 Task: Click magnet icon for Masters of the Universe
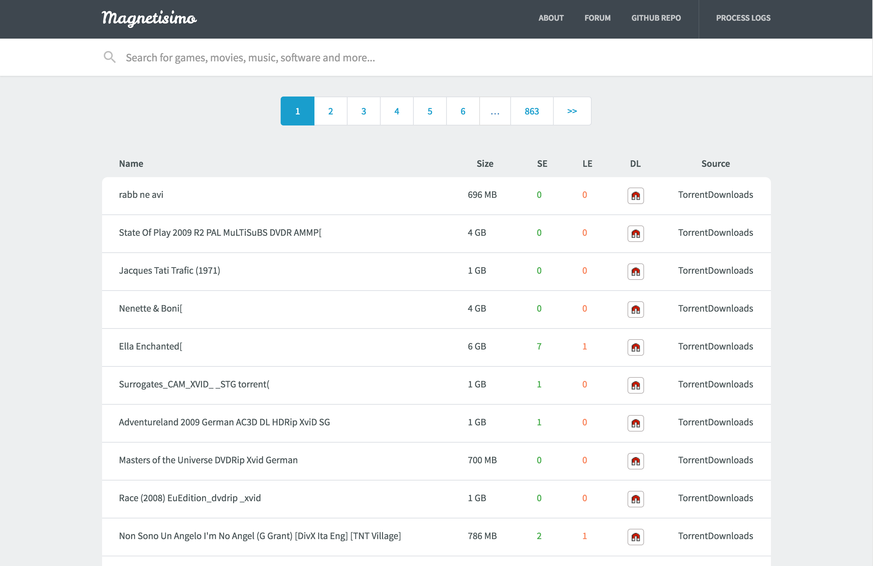click(635, 461)
